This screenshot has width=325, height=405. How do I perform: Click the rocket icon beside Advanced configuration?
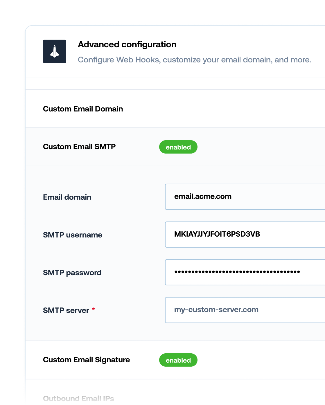tap(55, 51)
